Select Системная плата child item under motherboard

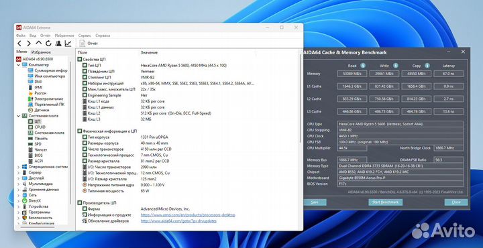46,133
